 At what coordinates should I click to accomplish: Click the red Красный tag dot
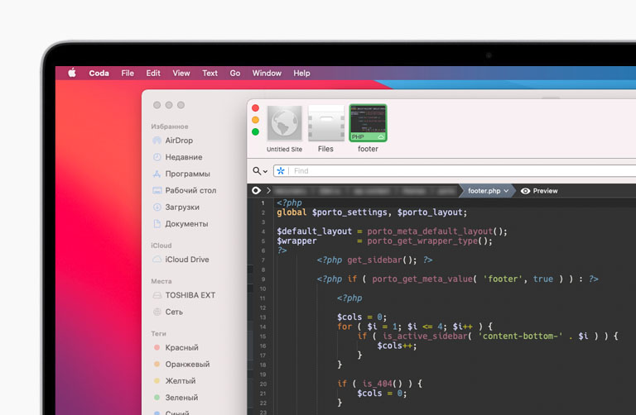[157, 347]
